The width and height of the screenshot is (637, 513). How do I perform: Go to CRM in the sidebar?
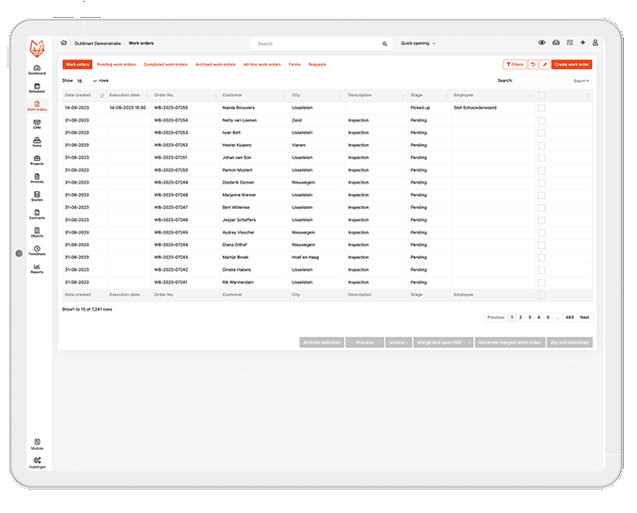click(37, 122)
